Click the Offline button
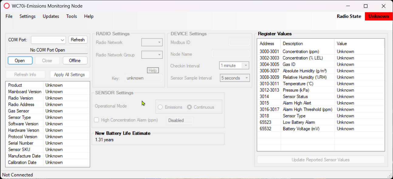Screen dimensions: 393x179 click(75, 61)
